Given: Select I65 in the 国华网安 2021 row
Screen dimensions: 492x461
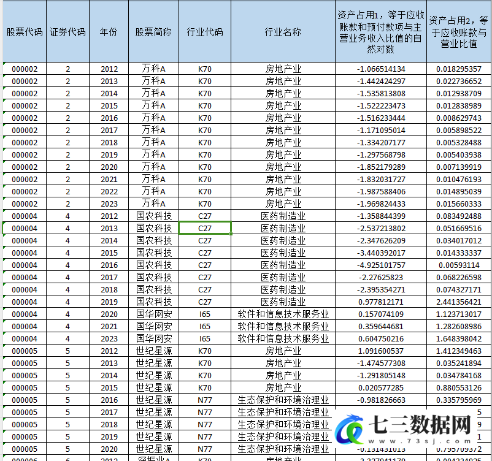Looking at the screenshot, I should click(205, 326).
